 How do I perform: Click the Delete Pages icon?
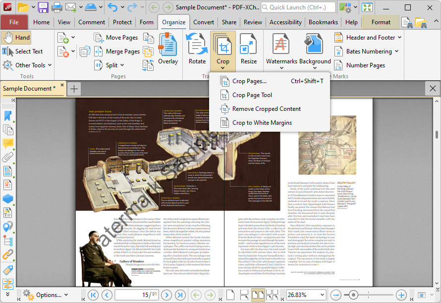pyautogui.click(x=63, y=51)
